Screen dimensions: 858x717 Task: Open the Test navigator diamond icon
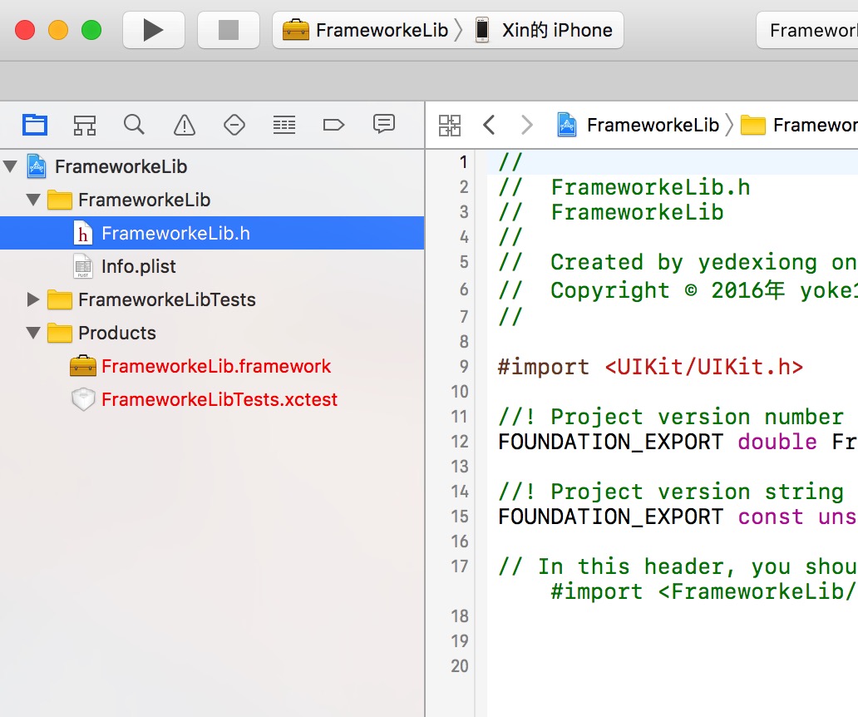tap(234, 125)
